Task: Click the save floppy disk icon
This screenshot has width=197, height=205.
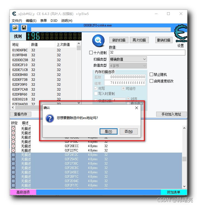Action: 24,28
